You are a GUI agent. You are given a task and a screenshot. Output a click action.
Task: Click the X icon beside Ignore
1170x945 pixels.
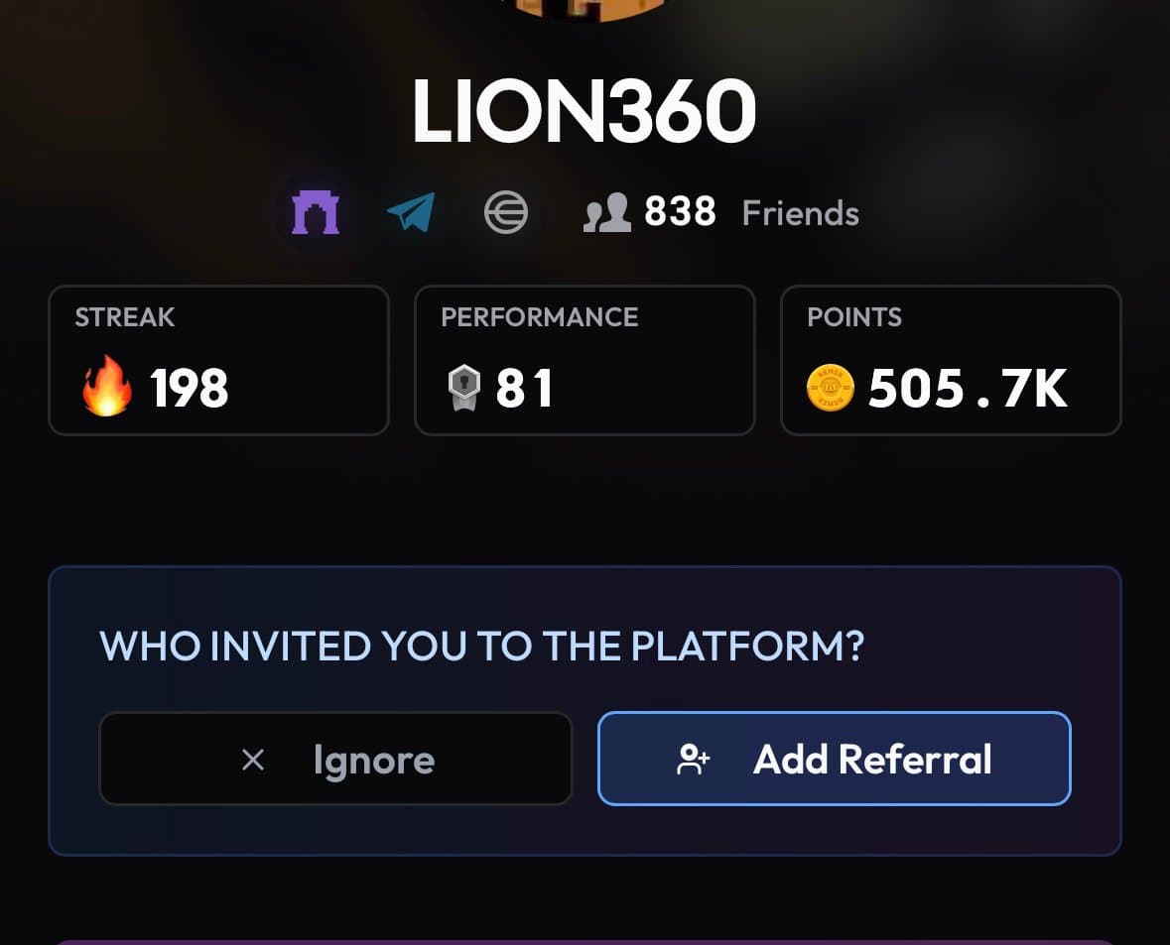253,761
